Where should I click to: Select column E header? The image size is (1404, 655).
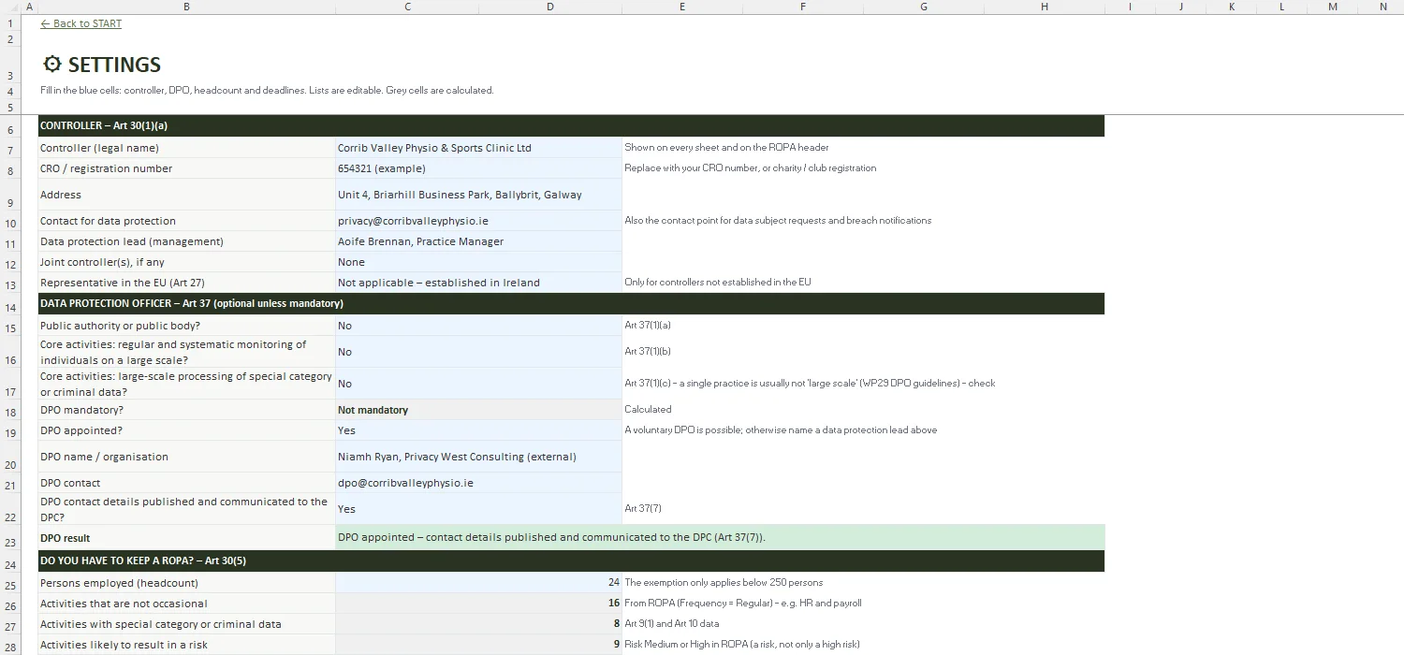[681, 7]
